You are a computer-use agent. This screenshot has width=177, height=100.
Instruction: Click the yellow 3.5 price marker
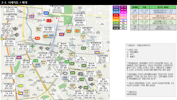point(21,76)
